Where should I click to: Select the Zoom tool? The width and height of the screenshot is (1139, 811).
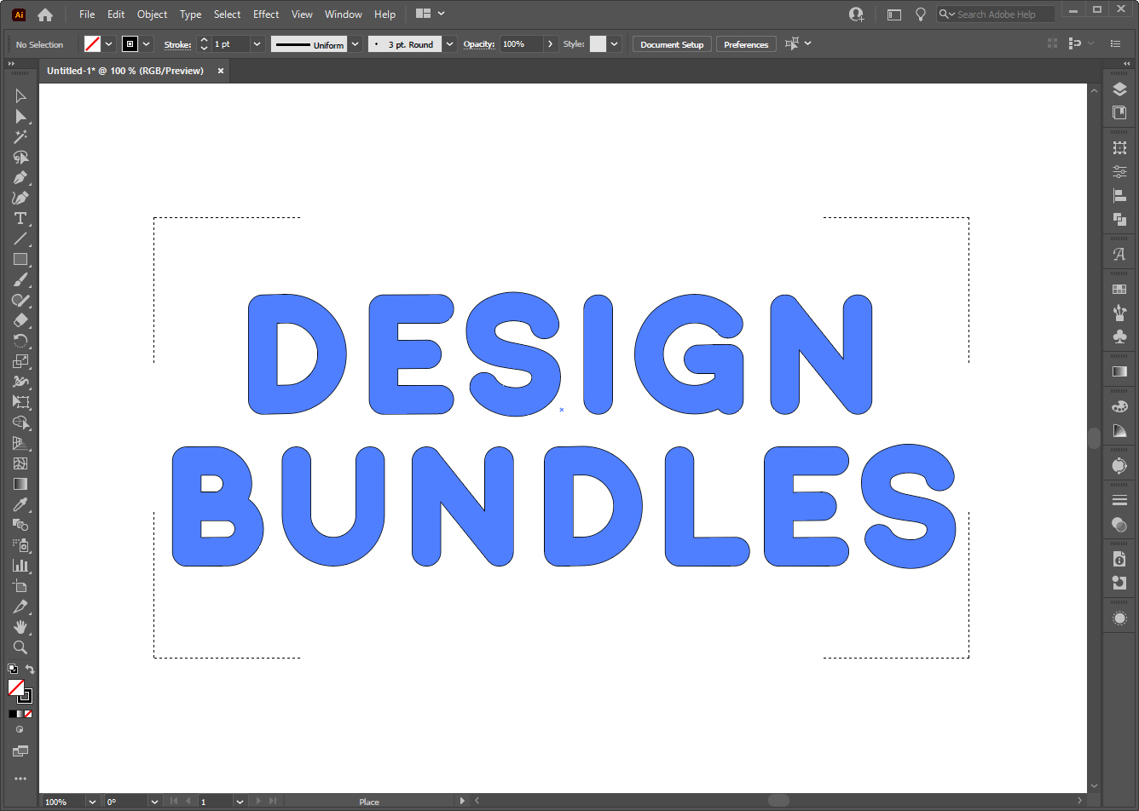point(20,648)
